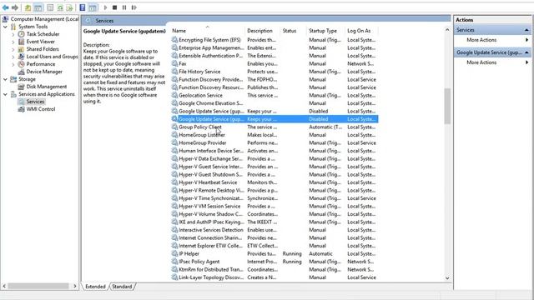Screen dimensions: 534x300
Task: Select the WMI Control tree item
Action: 41,109
